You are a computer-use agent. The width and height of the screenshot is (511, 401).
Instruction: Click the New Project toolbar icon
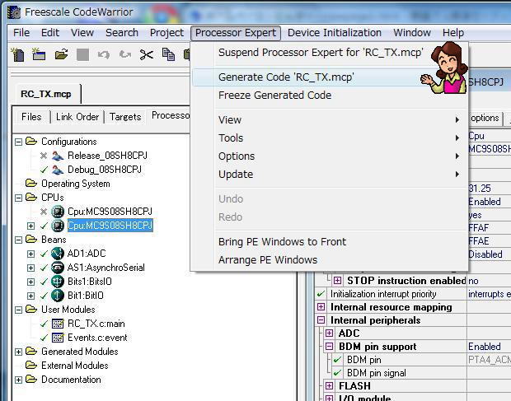coord(39,54)
